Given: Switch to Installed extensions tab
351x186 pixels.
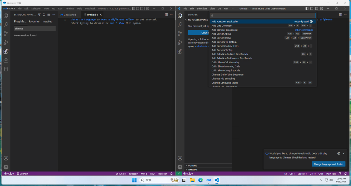Looking at the screenshot, I should coord(47,21).
